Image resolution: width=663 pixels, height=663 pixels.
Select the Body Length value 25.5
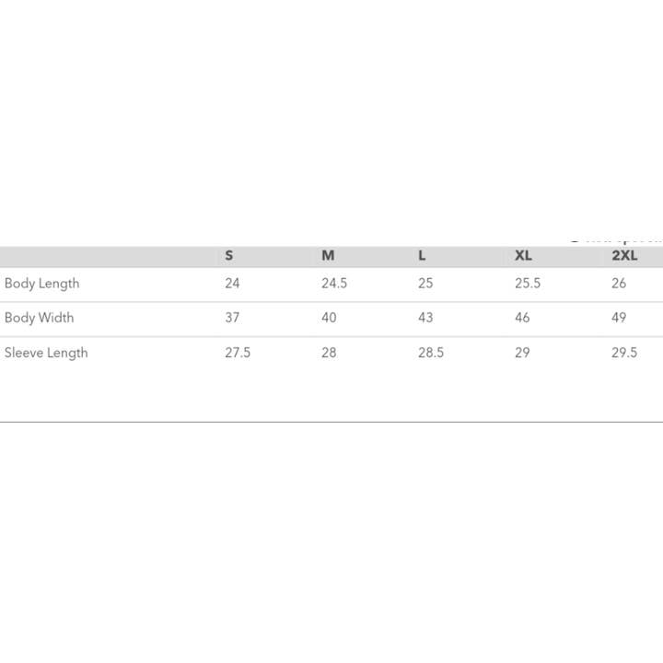[x=528, y=284]
